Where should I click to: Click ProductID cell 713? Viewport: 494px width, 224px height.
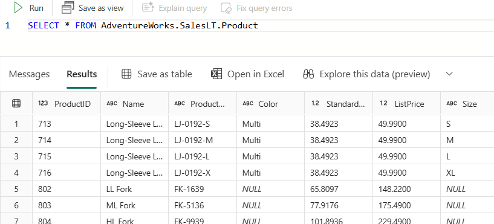tap(67, 124)
